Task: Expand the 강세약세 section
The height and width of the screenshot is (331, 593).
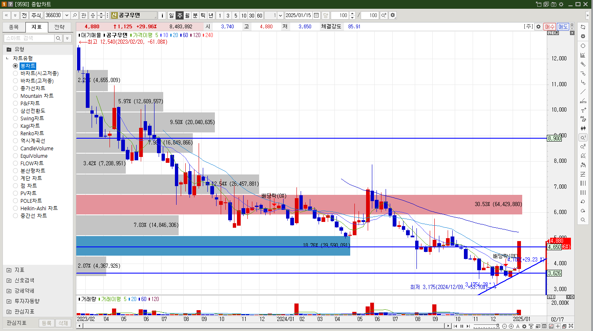Action: pyautogui.click(x=9, y=291)
